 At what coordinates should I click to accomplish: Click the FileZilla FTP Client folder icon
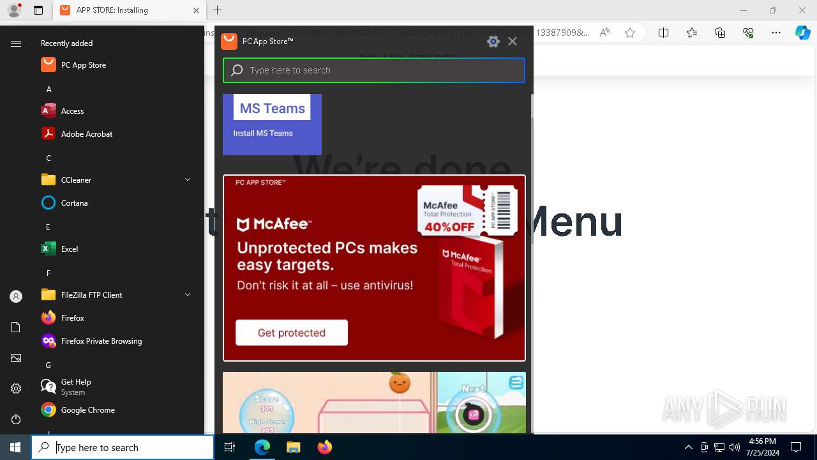point(49,295)
